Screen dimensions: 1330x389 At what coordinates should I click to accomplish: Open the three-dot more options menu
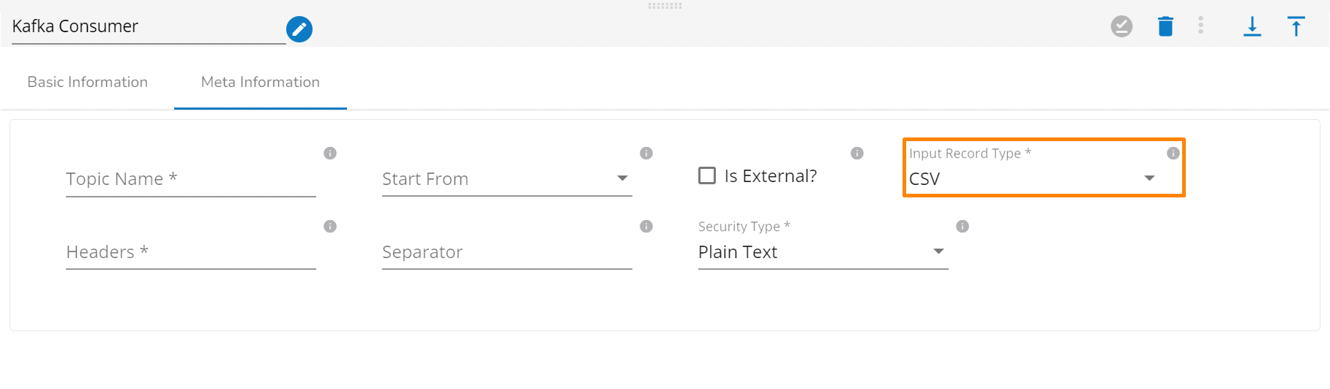[1200, 26]
